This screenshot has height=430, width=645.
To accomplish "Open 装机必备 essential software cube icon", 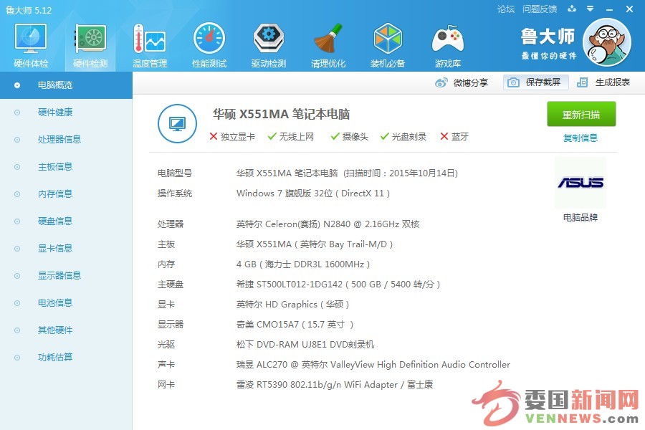I will click(x=388, y=45).
